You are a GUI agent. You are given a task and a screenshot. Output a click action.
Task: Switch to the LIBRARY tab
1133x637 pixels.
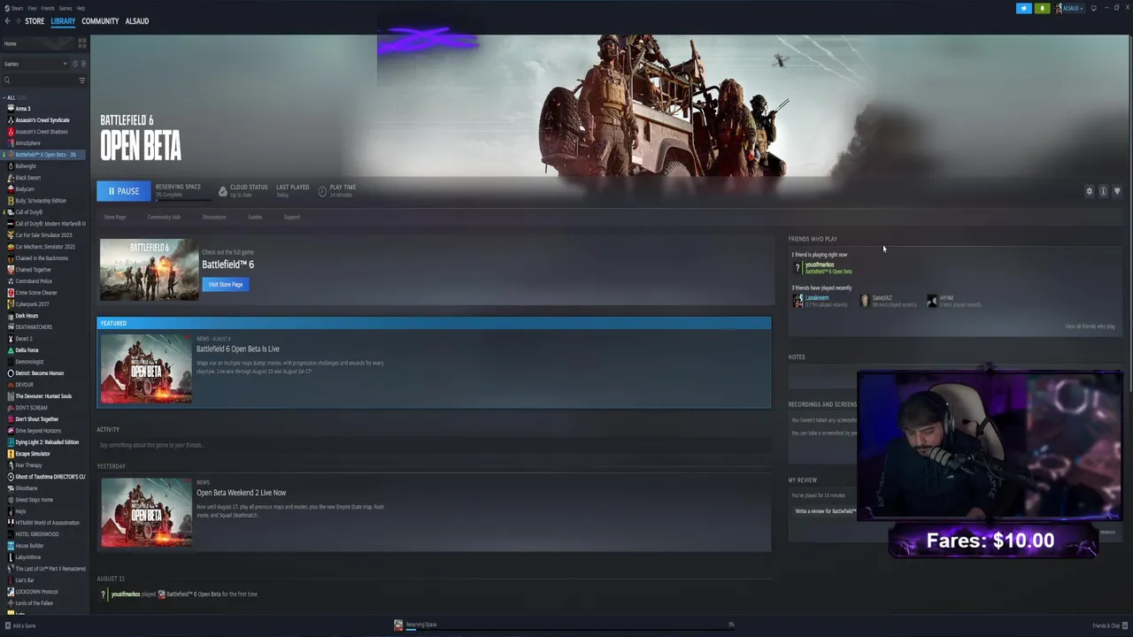pos(63,21)
